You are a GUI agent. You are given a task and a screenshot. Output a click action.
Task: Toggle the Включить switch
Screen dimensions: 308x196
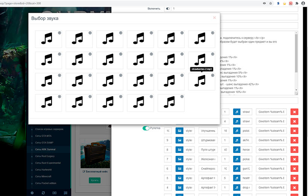click(x=168, y=8)
